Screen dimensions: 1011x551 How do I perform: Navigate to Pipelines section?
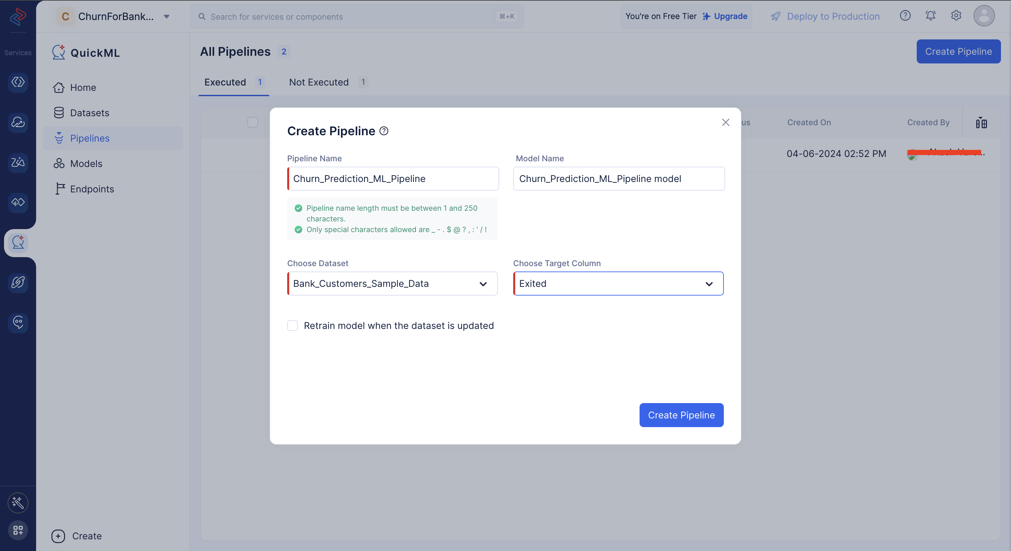pyautogui.click(x=90, y=138)
